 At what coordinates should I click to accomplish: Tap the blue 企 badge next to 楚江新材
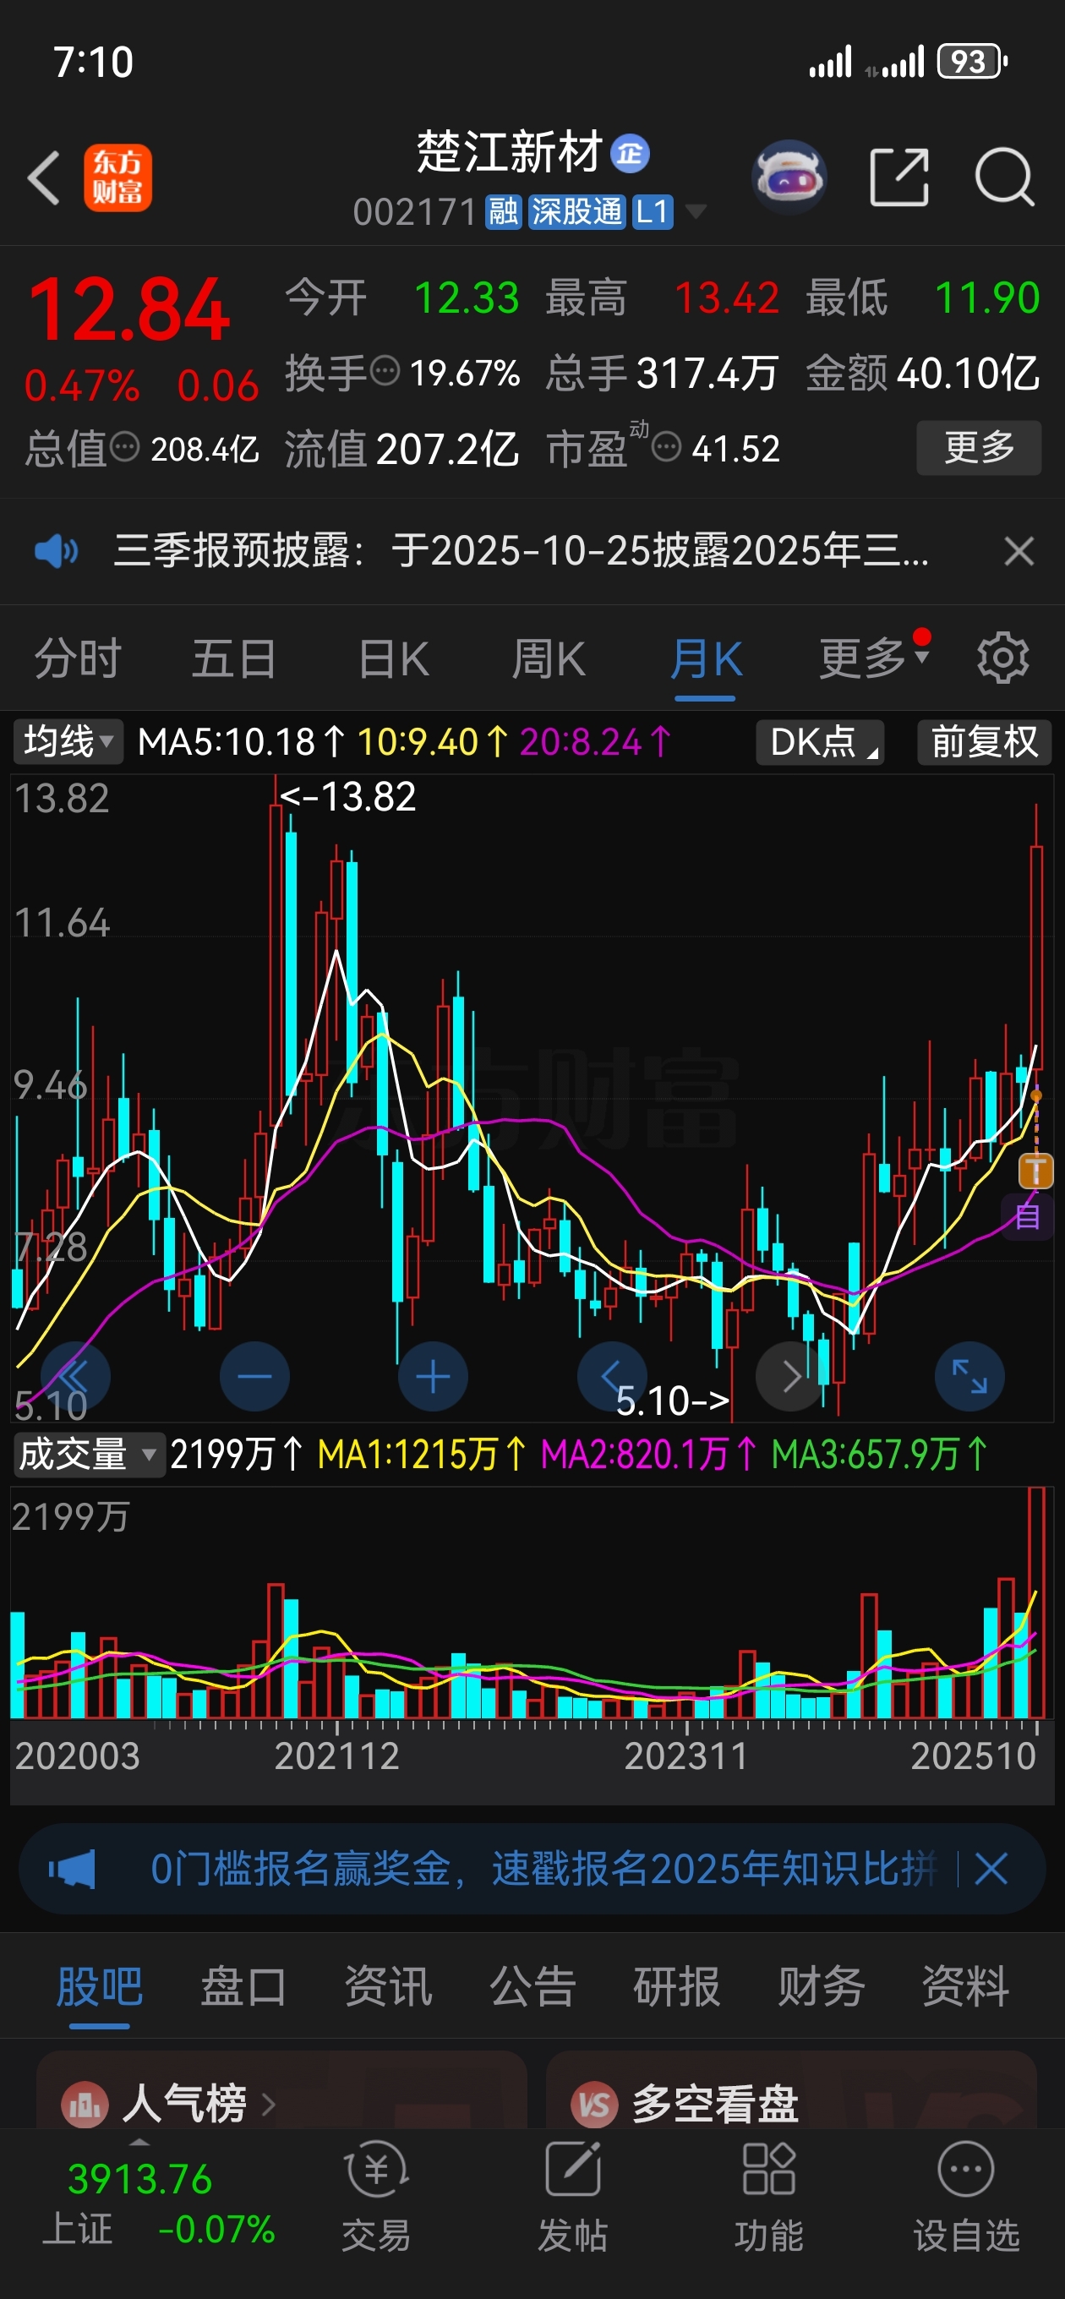[631, 154]
